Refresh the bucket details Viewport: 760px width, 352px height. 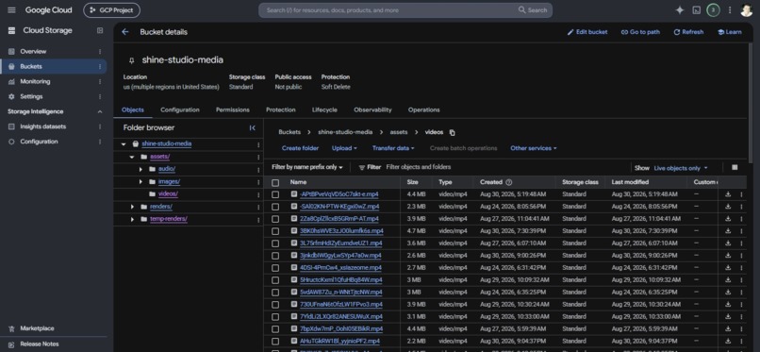coord(688,32)
